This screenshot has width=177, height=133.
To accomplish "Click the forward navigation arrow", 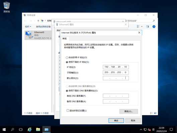I will click(x=30, y=21).
